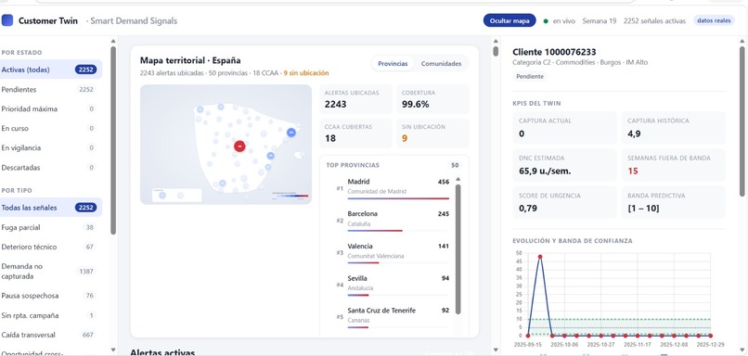Click the Cobertura 99.6% card
Screen dimensions: 748x356
point(432,99)
